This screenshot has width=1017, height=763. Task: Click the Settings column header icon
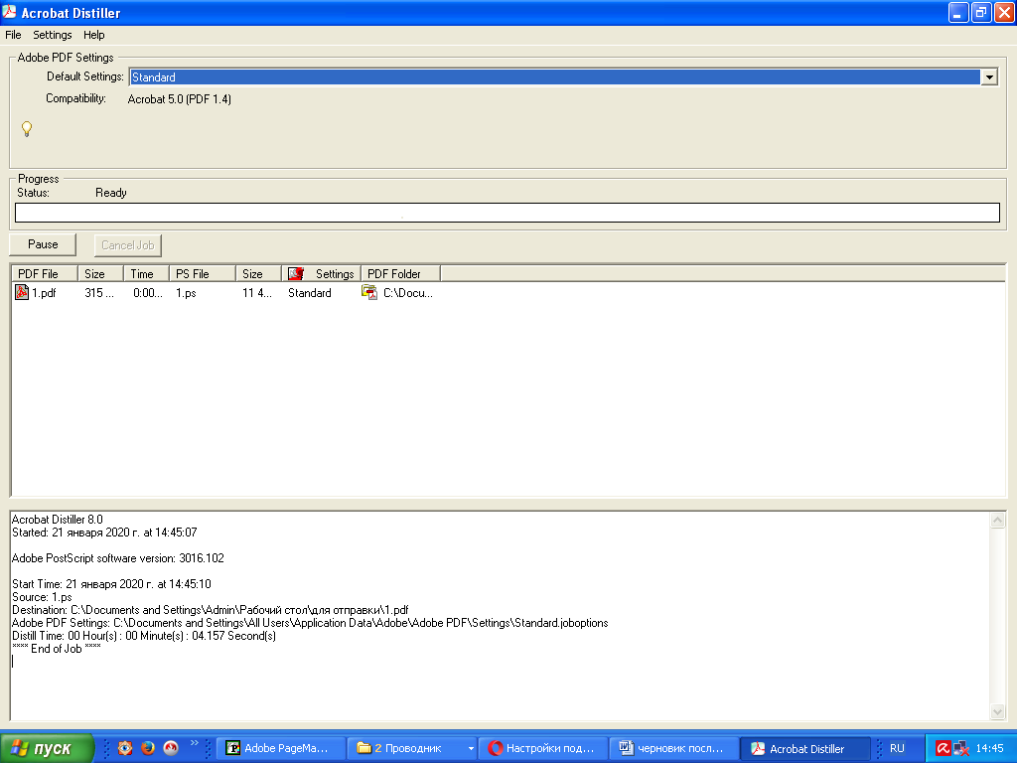click(x=296, y=274)
